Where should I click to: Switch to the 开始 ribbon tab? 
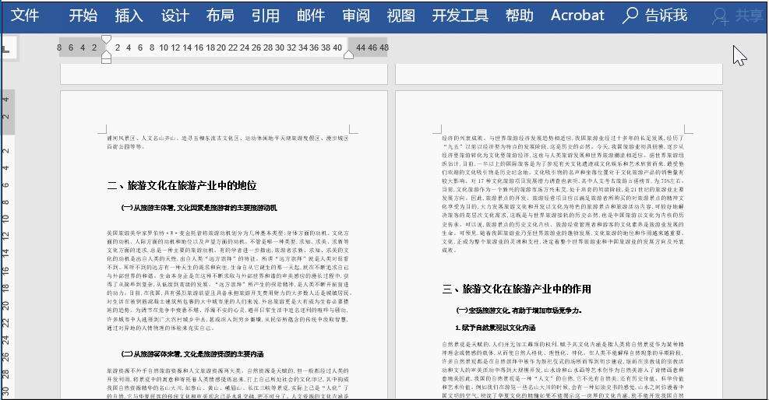(83, 16)
